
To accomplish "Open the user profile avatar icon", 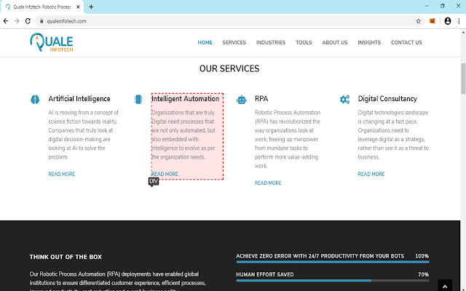I will click(448, 21).
